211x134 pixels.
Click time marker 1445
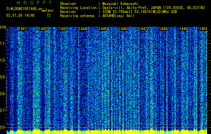tap(103, 29)
